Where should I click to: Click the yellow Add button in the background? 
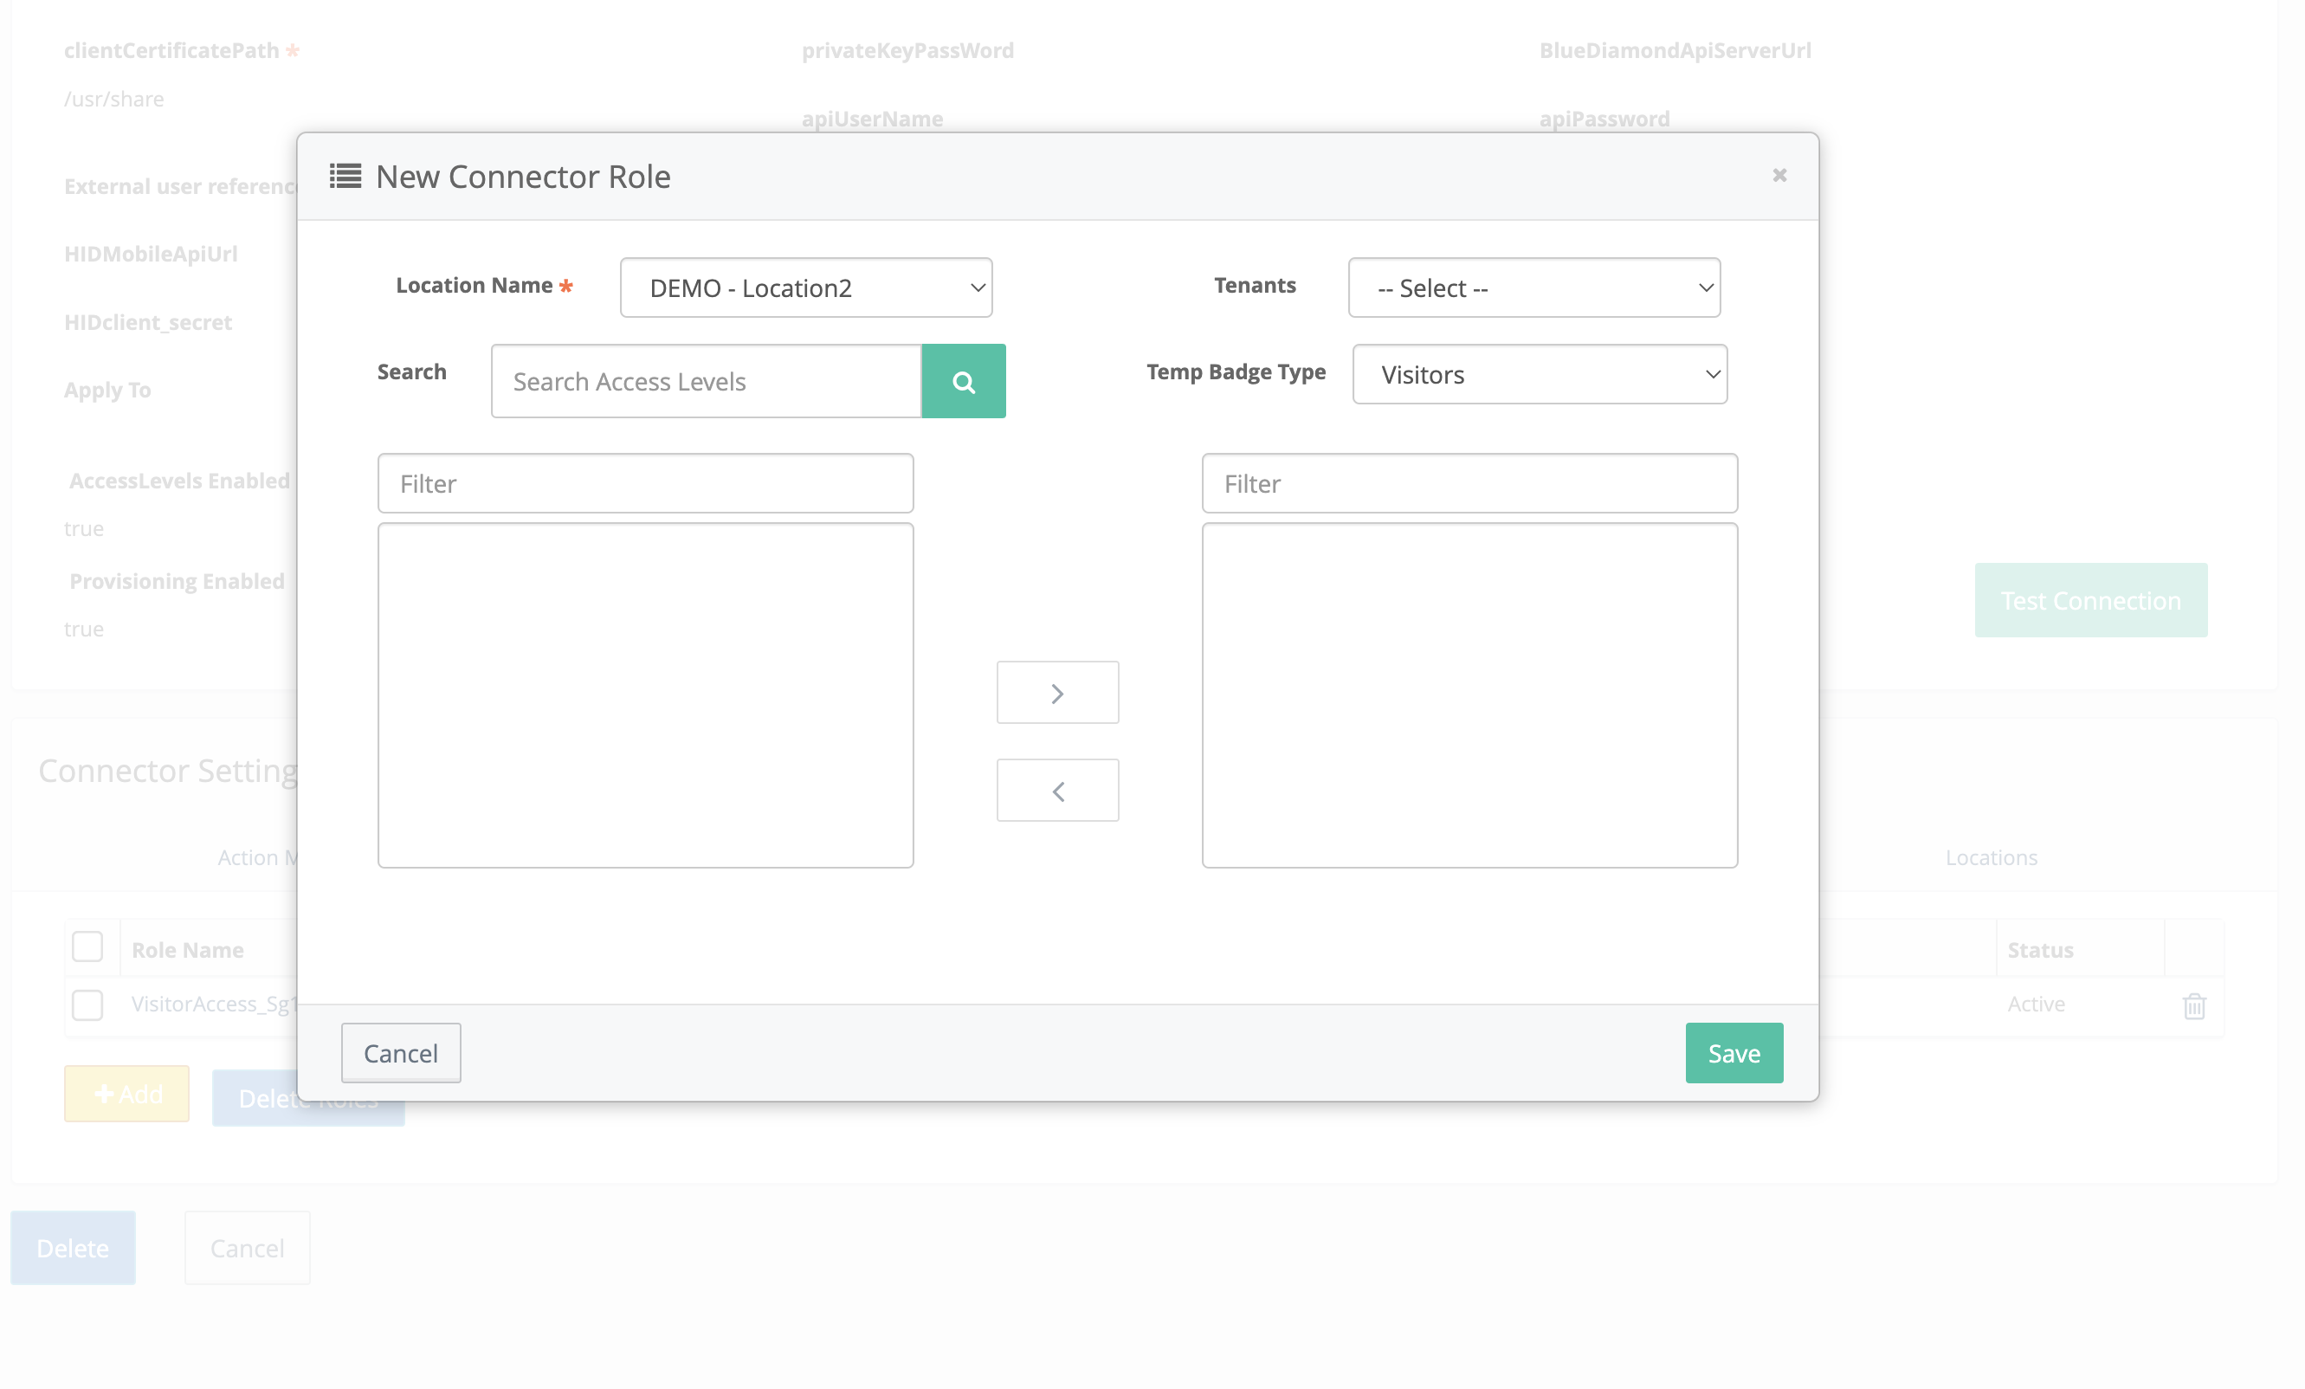coord(126,1094)
